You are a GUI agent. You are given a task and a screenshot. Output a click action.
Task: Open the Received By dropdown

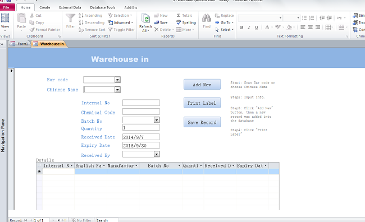click(157, 154)
